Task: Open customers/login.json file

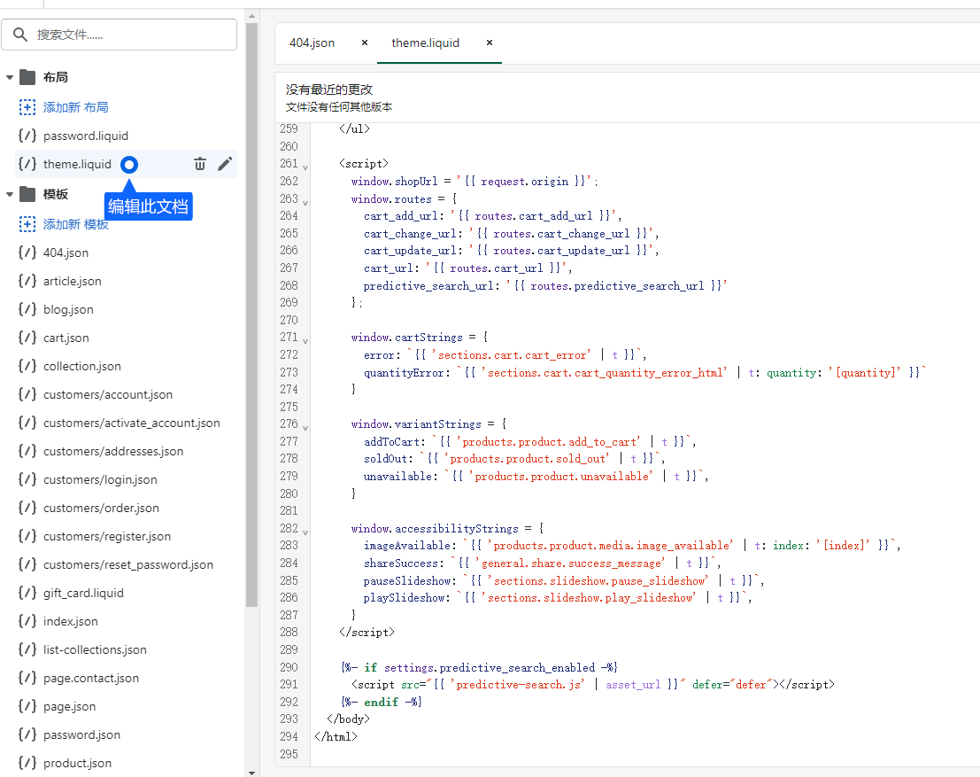Action: [x=100, y=479]
